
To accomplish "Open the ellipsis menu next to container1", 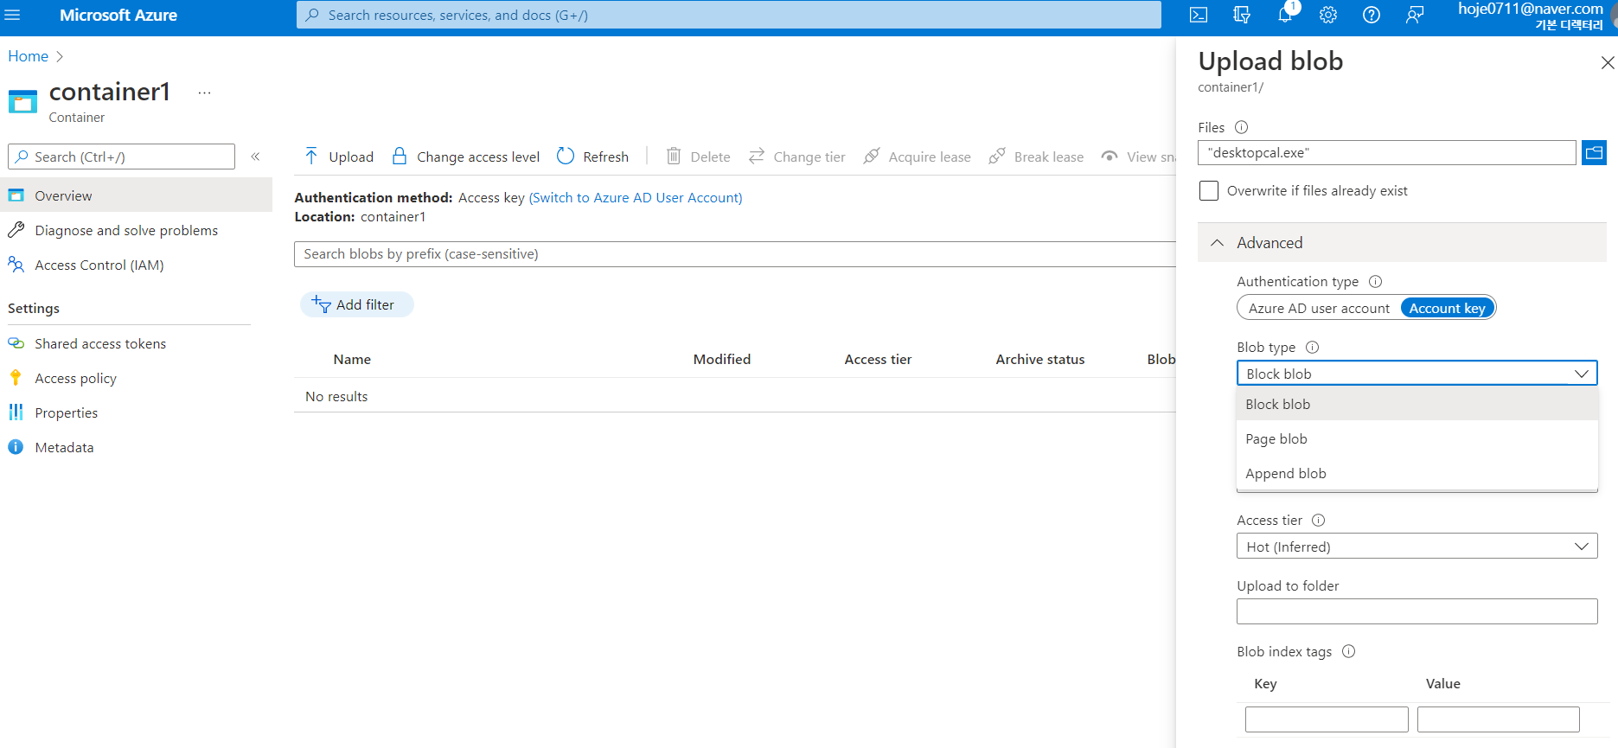I will pos(204,93).
